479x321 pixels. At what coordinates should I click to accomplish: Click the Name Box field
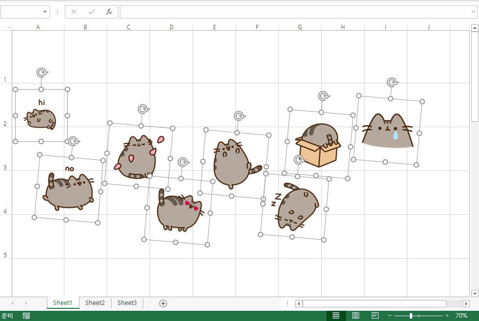click(21, 12)
